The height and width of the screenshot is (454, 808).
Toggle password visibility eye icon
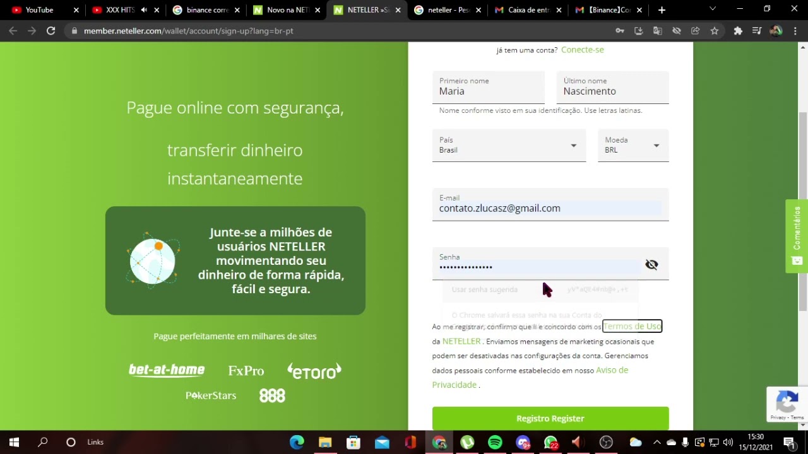coord(651,265)
